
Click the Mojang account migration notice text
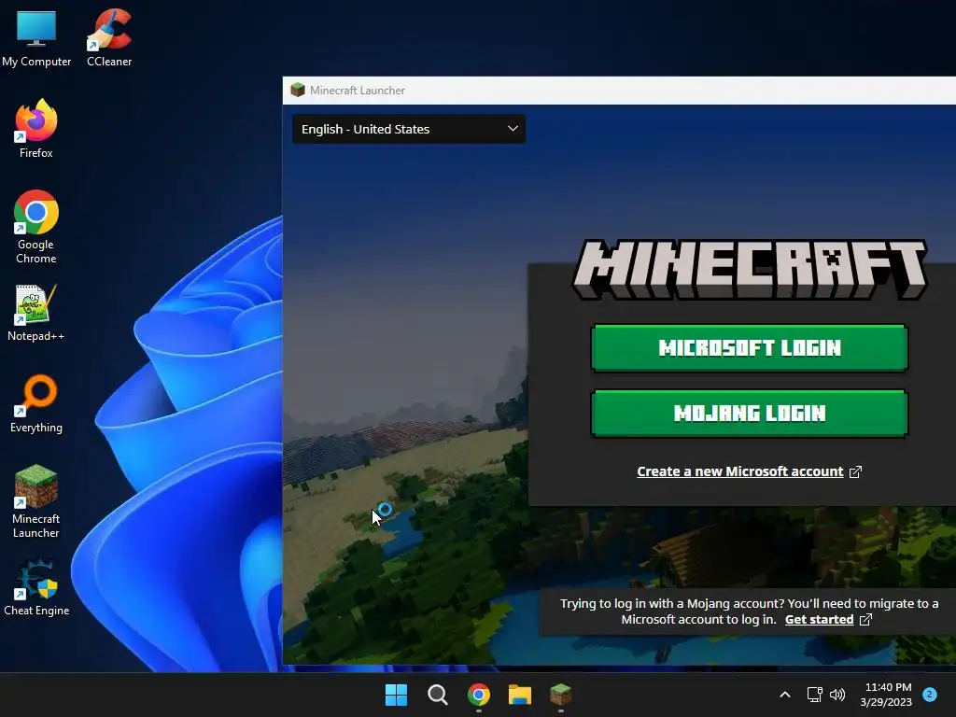749,612
